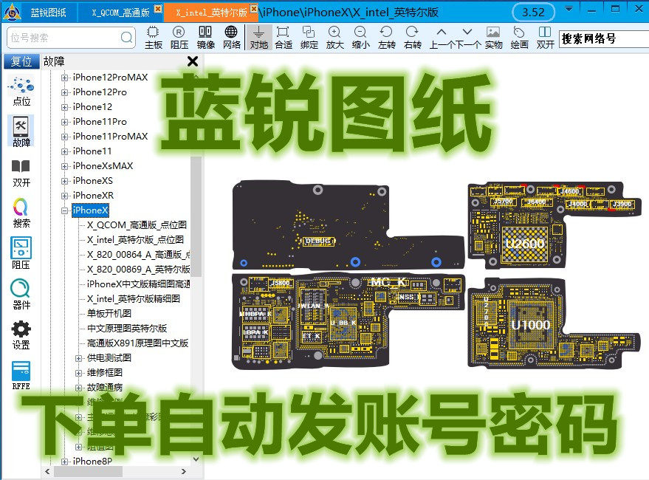Open the 实物 real photo view icon
Screen dimensions: 649x480
493,37
